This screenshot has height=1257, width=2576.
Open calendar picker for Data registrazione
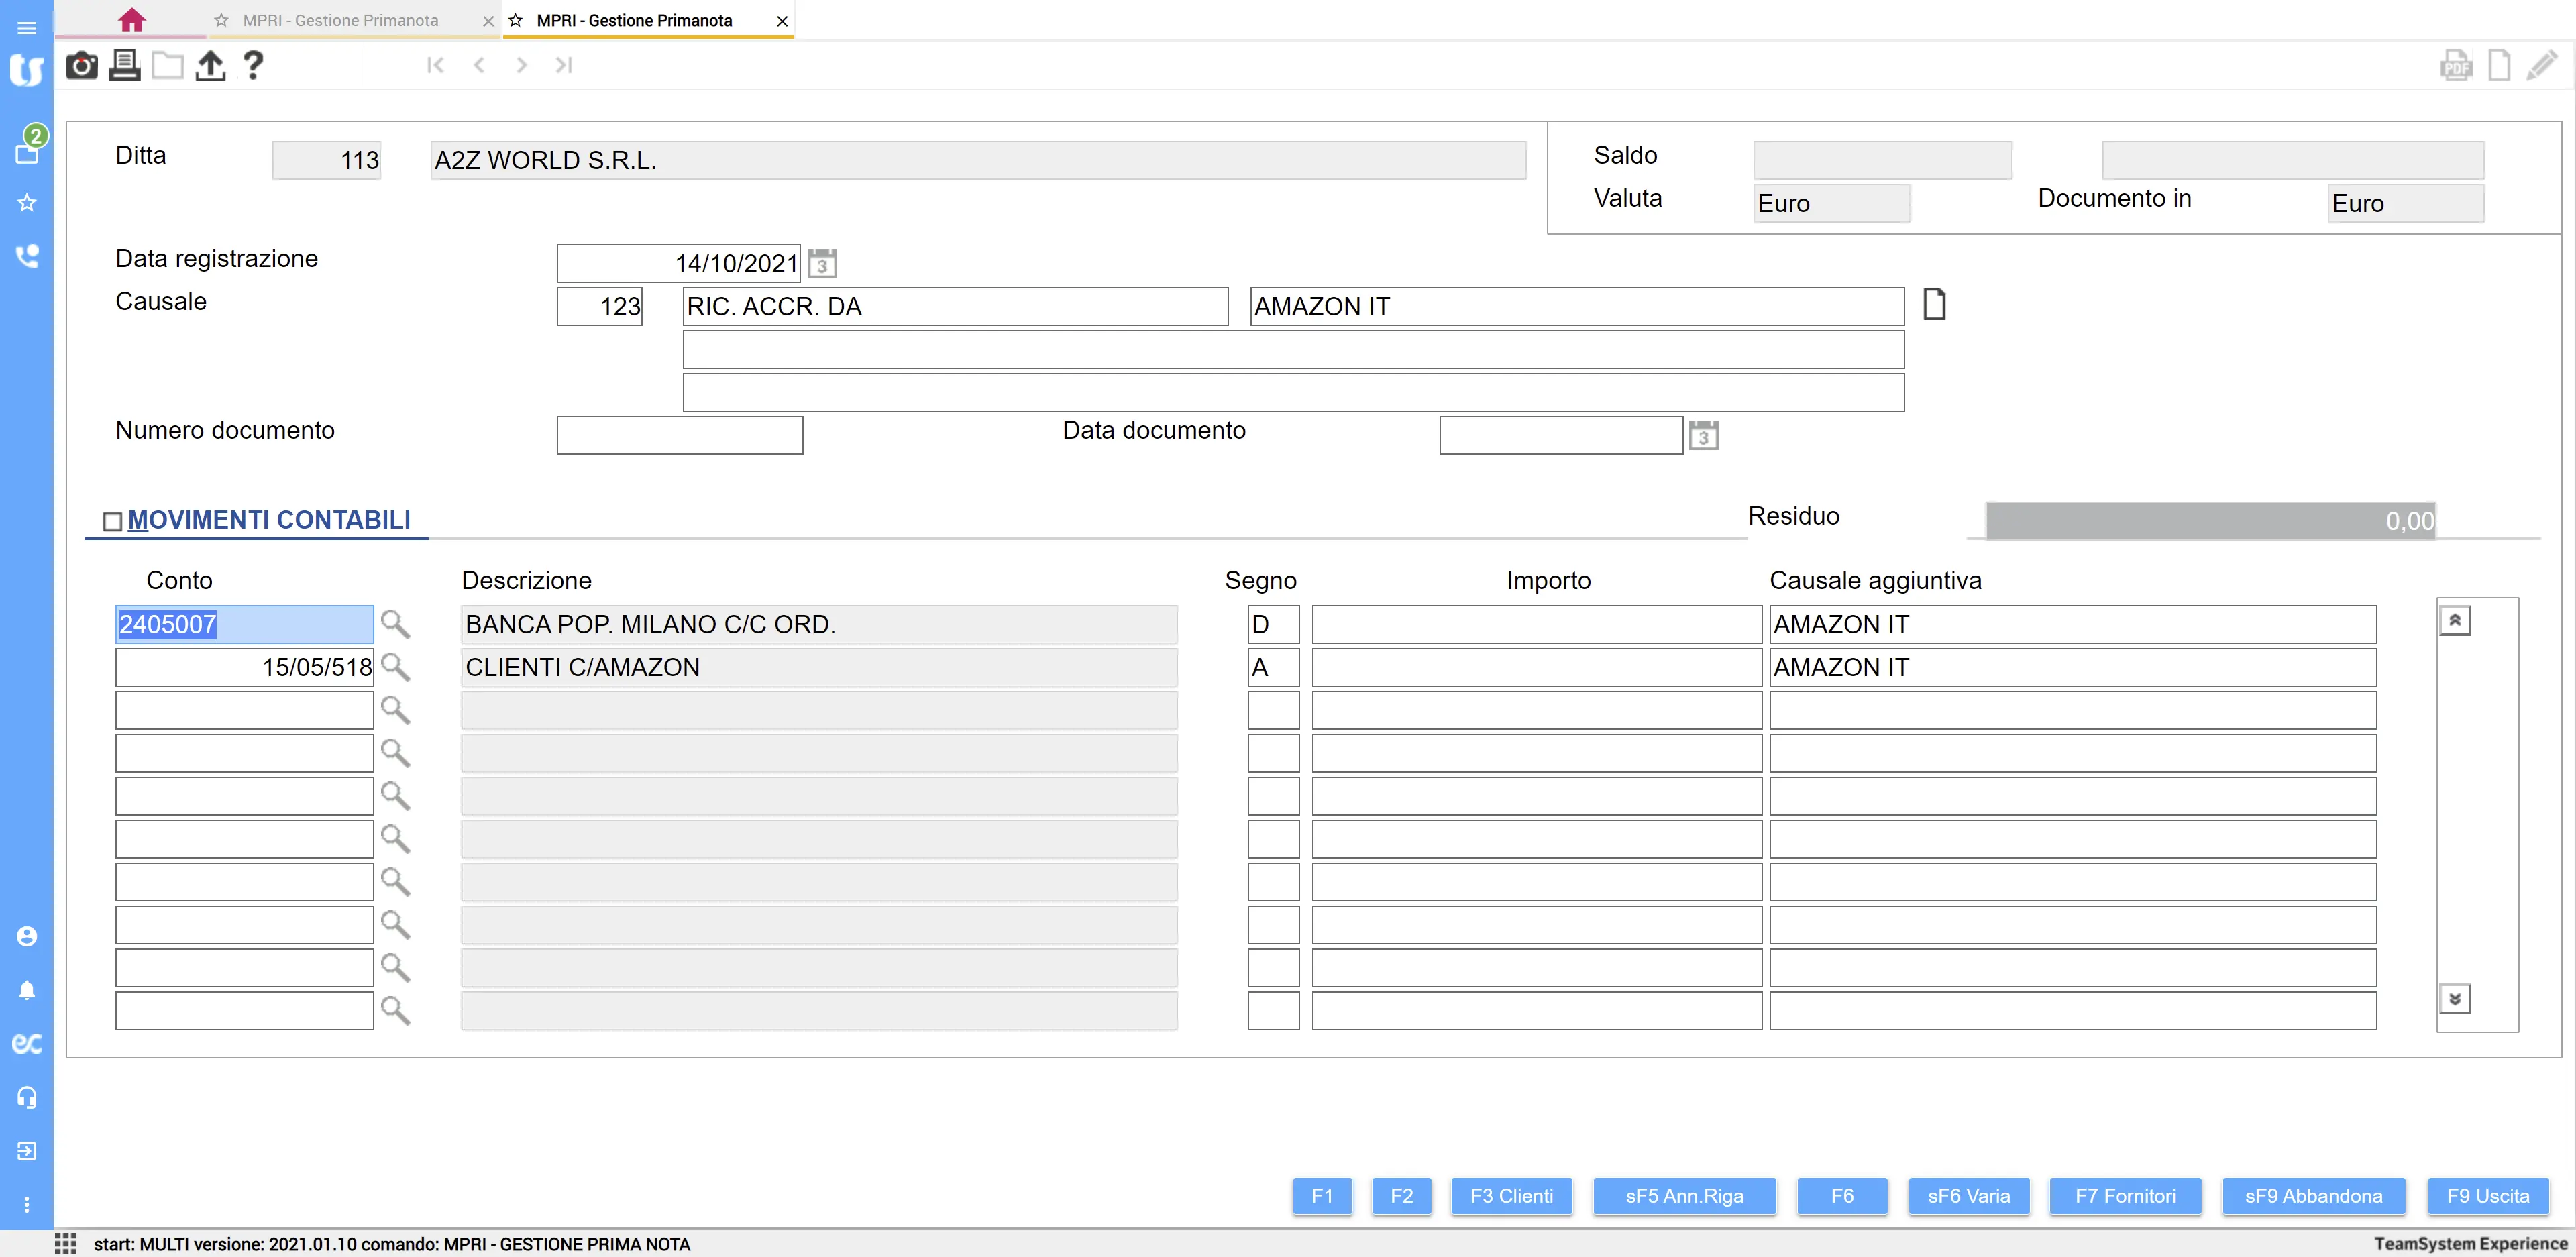822,264
